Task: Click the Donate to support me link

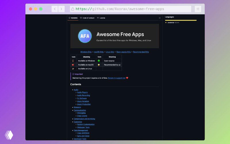Action: pyautogui.click(x=117, y=78)
